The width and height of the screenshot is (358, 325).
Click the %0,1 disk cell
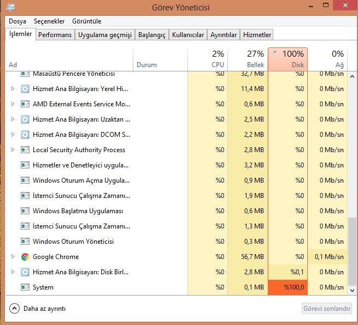[x=287, y=272]
